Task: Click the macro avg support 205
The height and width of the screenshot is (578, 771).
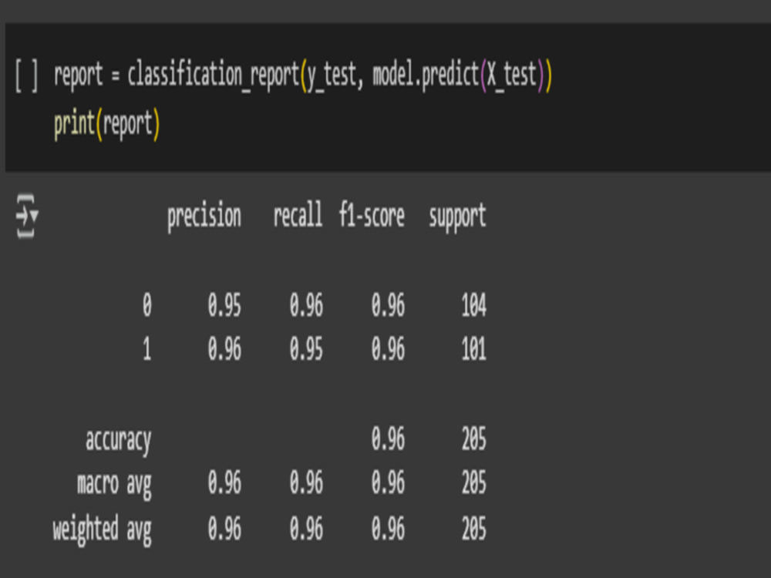Action: [x=474, y=482]
